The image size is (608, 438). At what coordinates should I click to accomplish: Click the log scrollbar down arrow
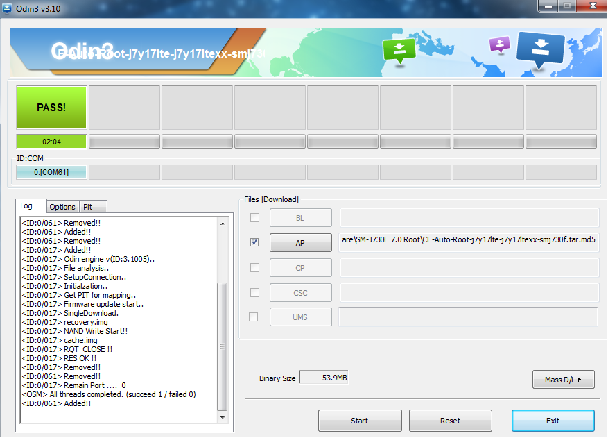point(223,417)
